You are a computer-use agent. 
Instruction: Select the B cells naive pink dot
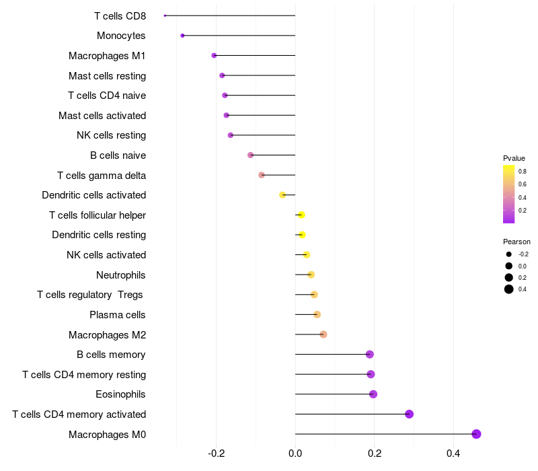coord(250,155)
